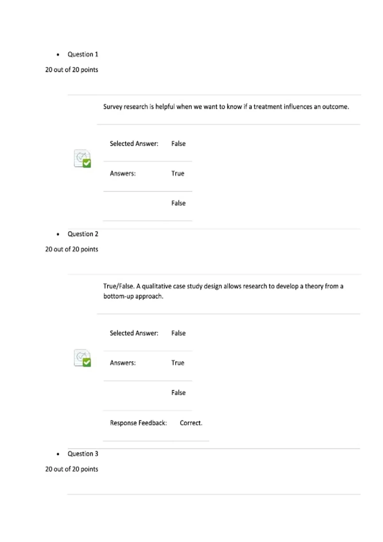This screenshot has height=542, width=383.
Task: Click the Question 2 correct-answer icon
Action: [82, 358]
